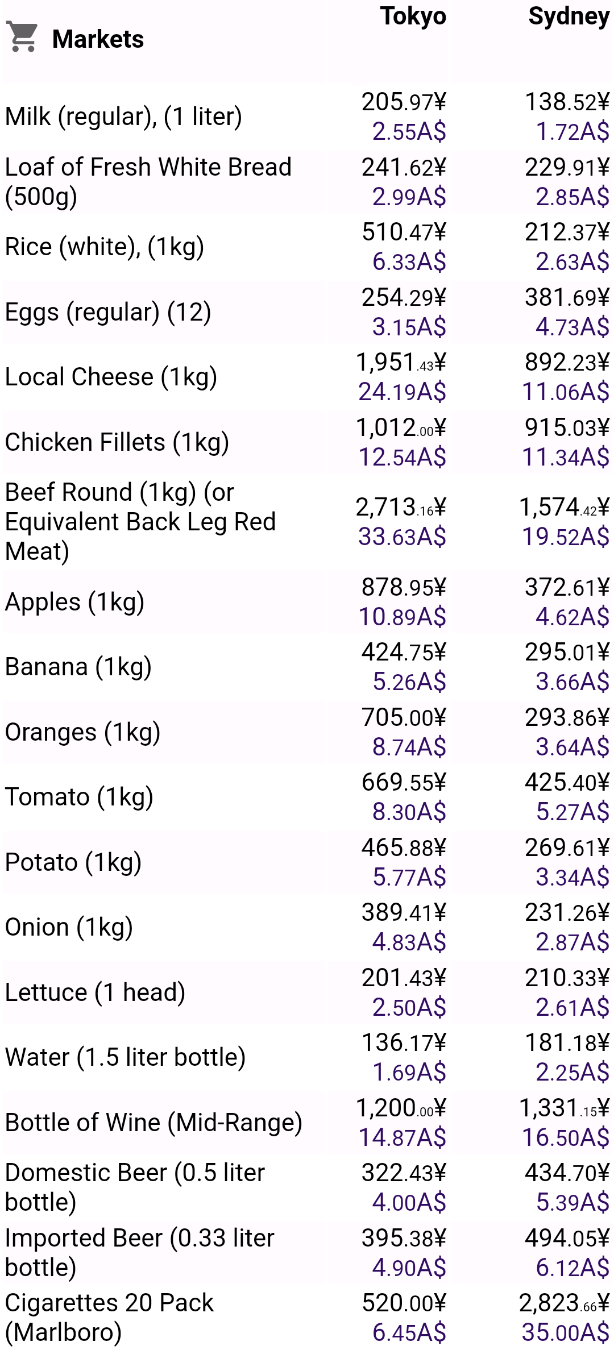Click Sydney Beef Round price 1,574.42¥
Image resolution: width=614 pixels, height=1350 pixels.
[x=565, y=507]
